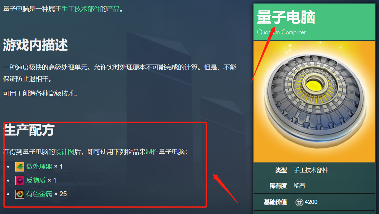Screen dimensions: 379x214
Task: Click the Quantum Computer English subtitle
Action: (281, 32)
